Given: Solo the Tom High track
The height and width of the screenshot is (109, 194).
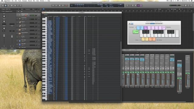Looking at the screenshot, I should pyautogui.click(x=24, y=41).
